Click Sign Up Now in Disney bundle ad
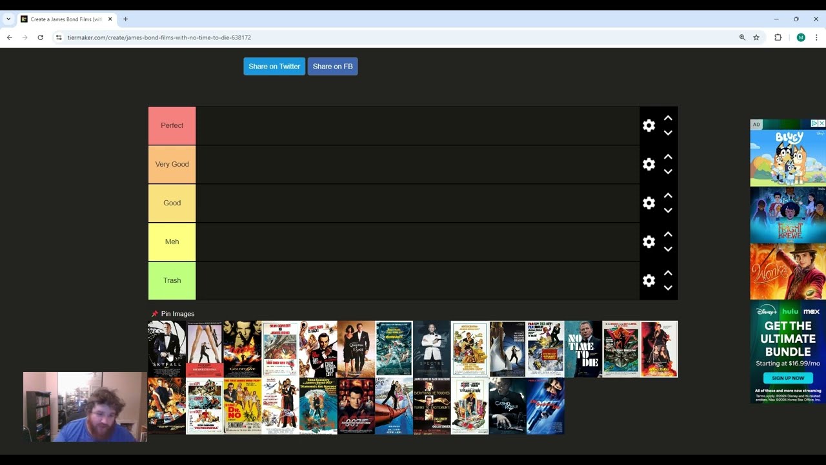Screen dimensions: 826x465 [x=787, y=378]
